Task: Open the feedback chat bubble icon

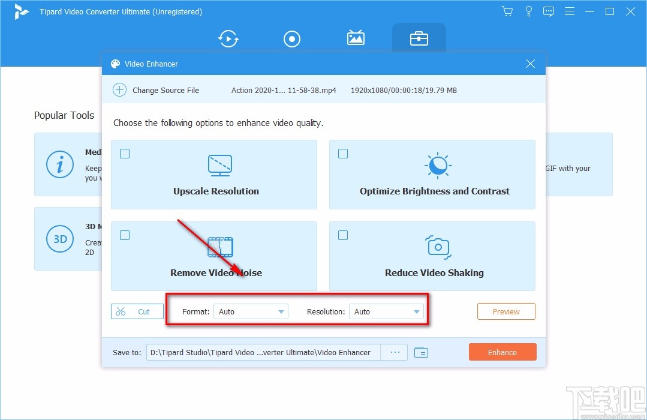Action: pos(549,11)
